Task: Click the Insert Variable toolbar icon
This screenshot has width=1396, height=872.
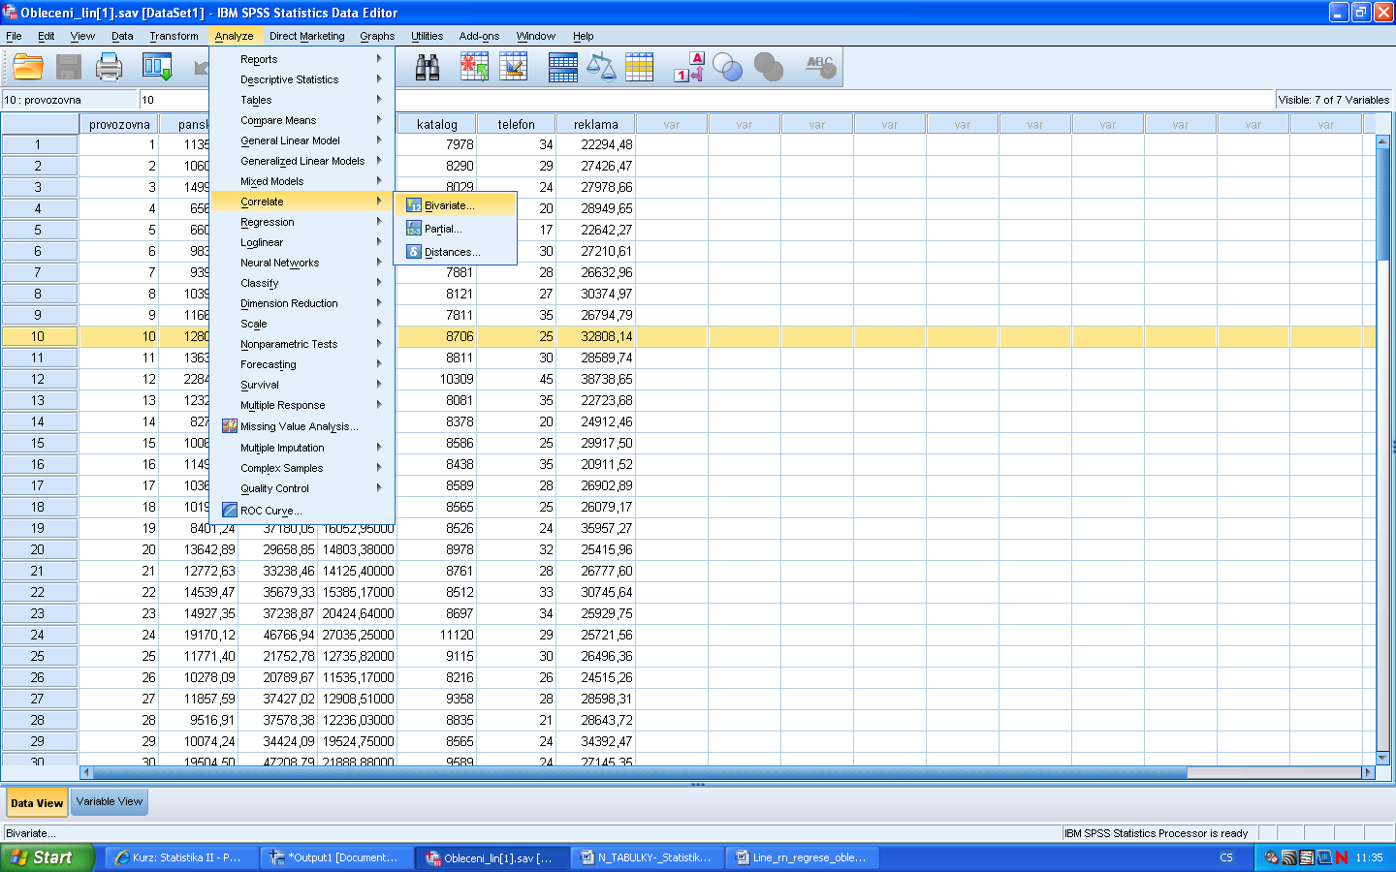Action: pyautogui.click(x=514, y=67)
